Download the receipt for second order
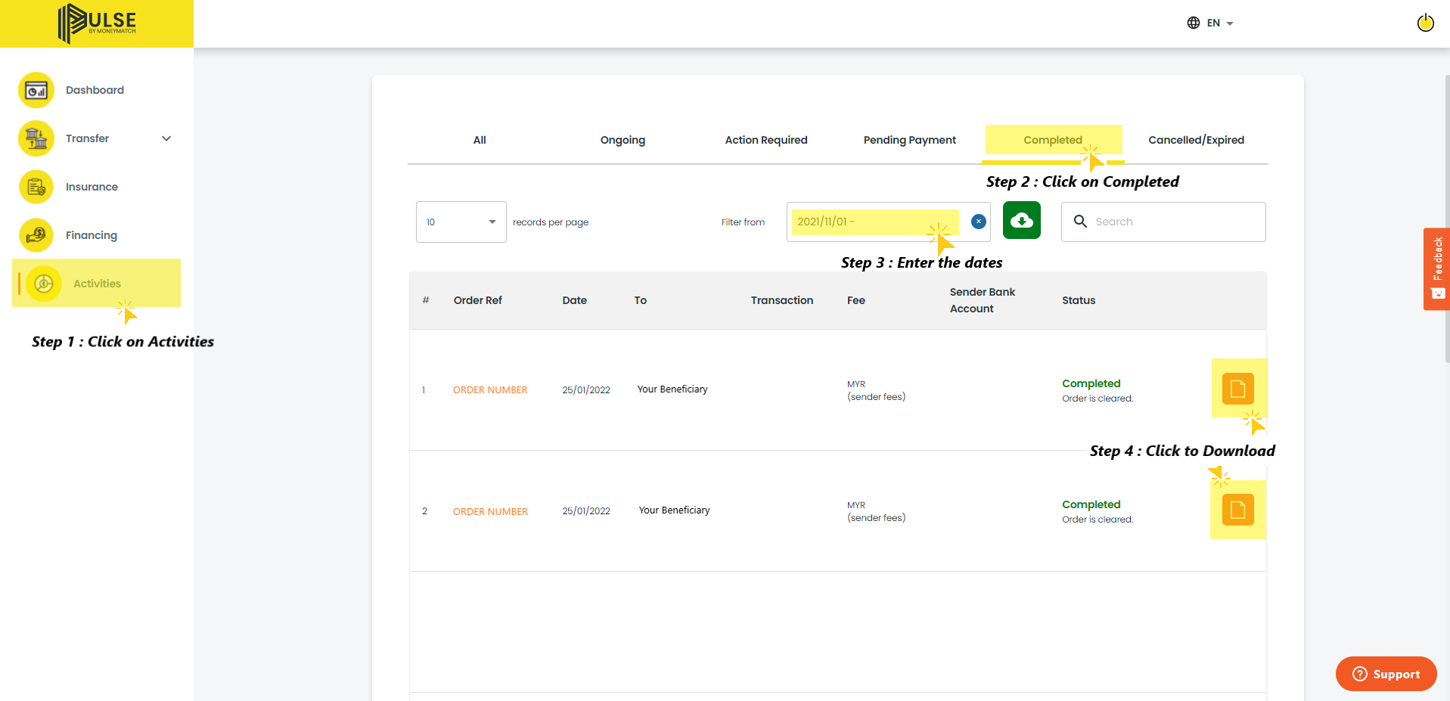 [x=1238, y=510]
